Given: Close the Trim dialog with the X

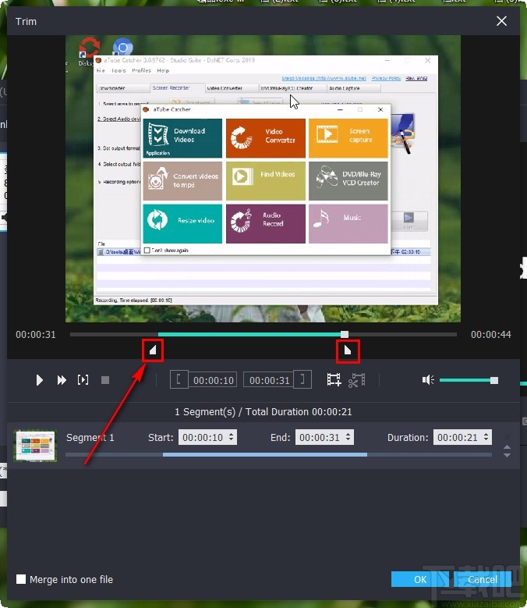Looking at the screenshot, I should tap(501, 21).
